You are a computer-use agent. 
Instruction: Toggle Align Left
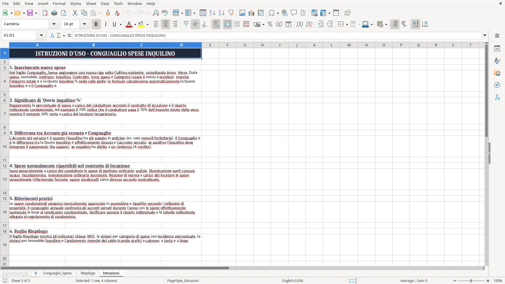coord(156,24)
